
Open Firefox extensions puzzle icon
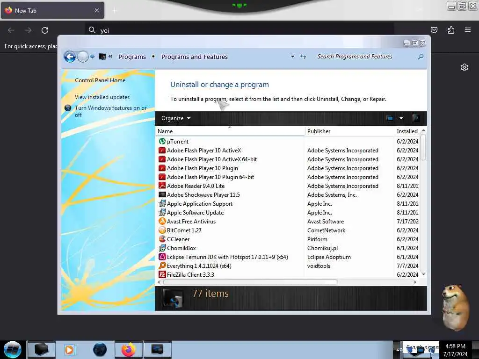[x=451, y=30]
